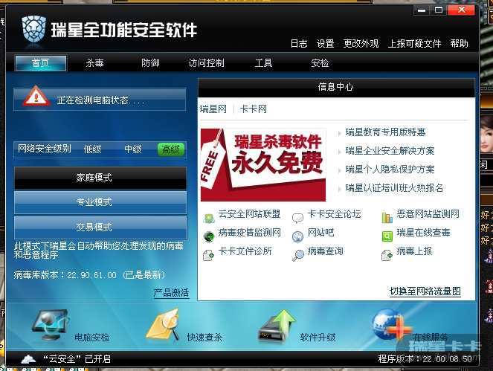The height and width of the screenshot is (371, 493).
Task: Select 中级 network security level
Action: (x=133, y=149)
